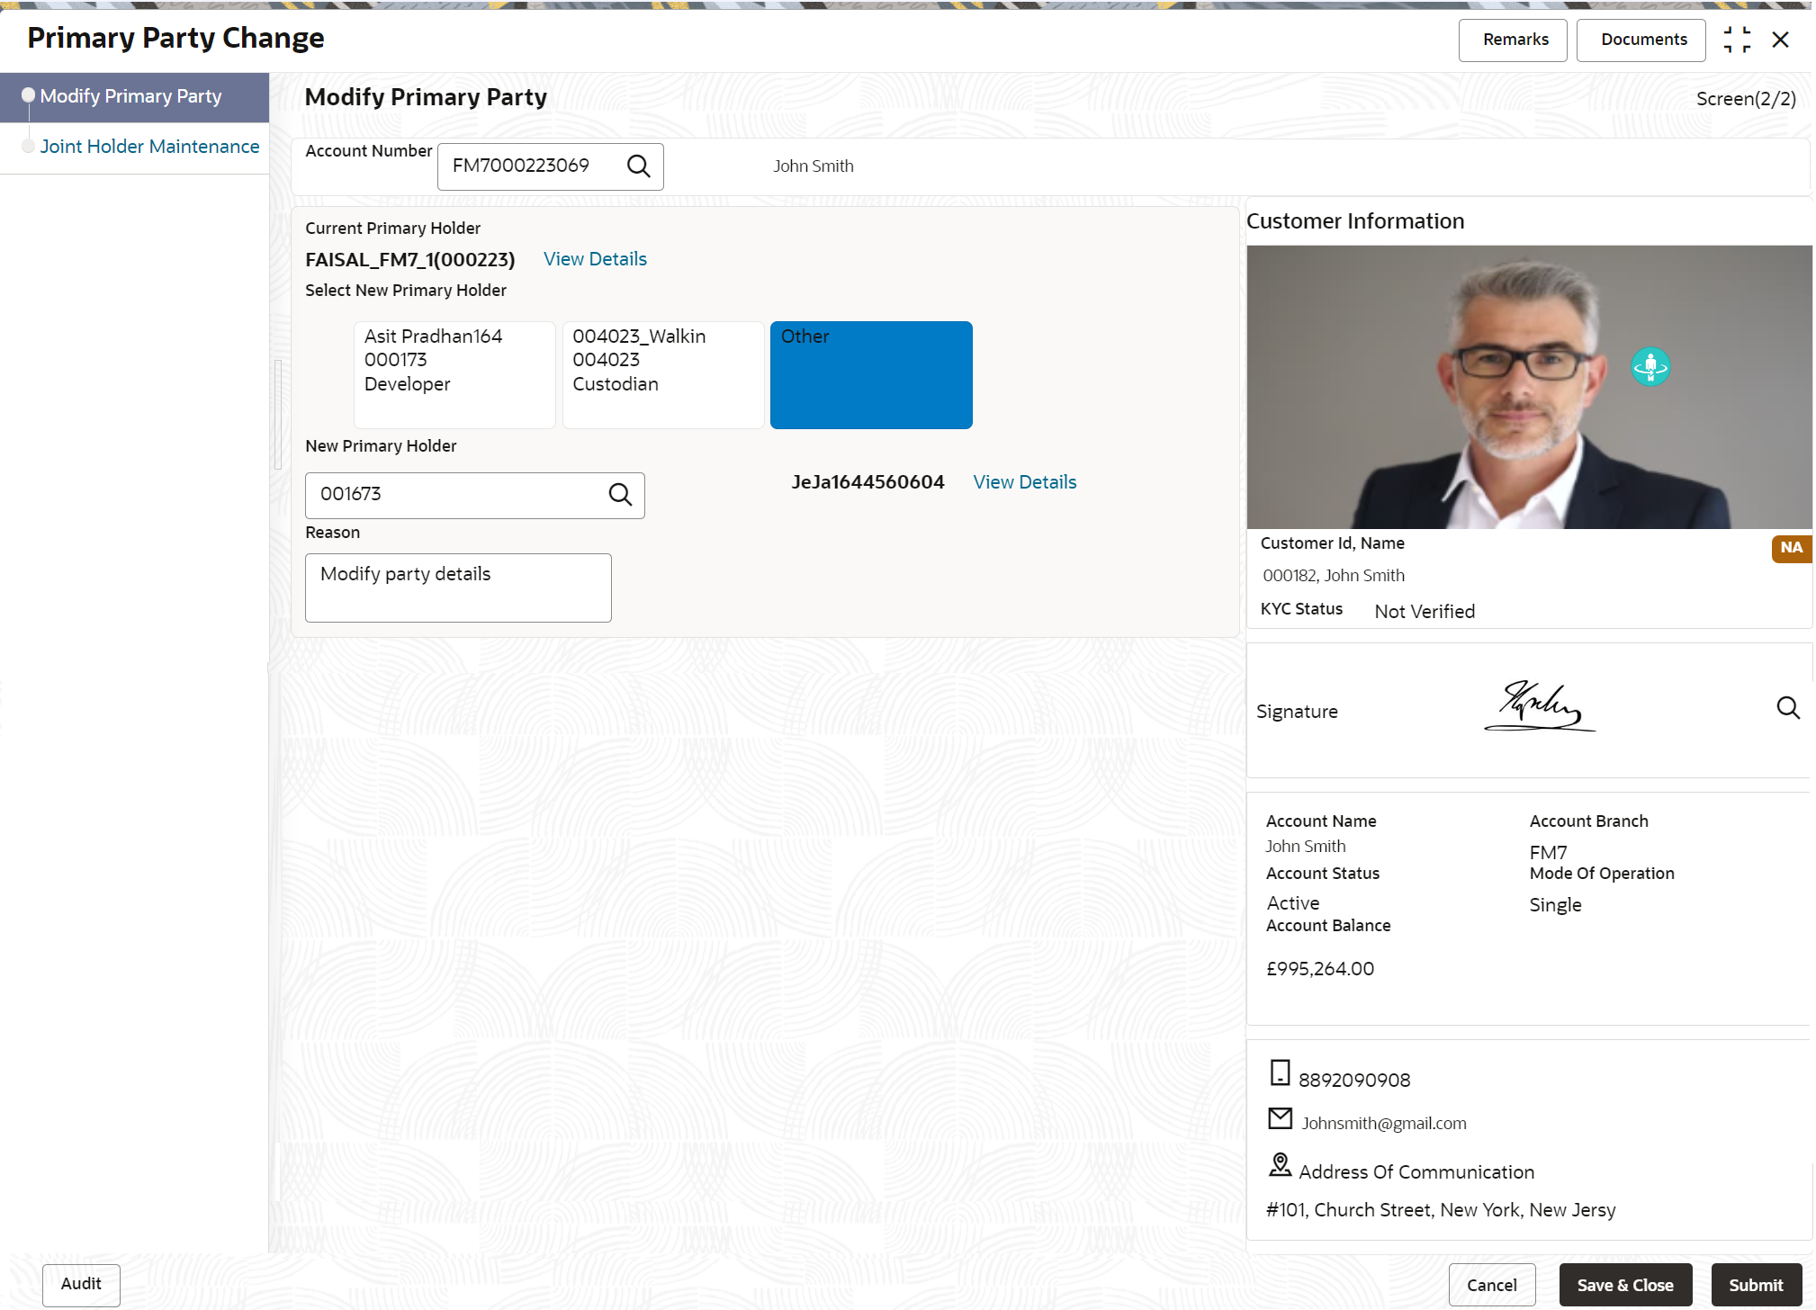Click the signature magnifier icon

pos(1787,709)
